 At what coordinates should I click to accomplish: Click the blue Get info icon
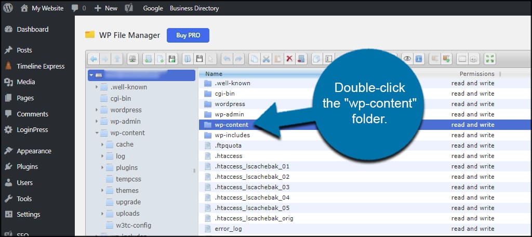(419, 59)
